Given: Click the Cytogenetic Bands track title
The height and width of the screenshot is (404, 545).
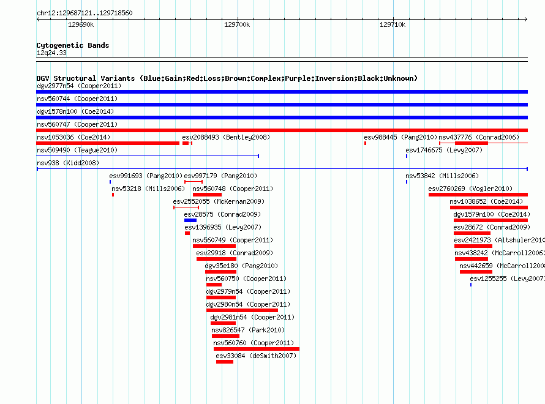Looking at the screenshot, I should tap(73, 45).
